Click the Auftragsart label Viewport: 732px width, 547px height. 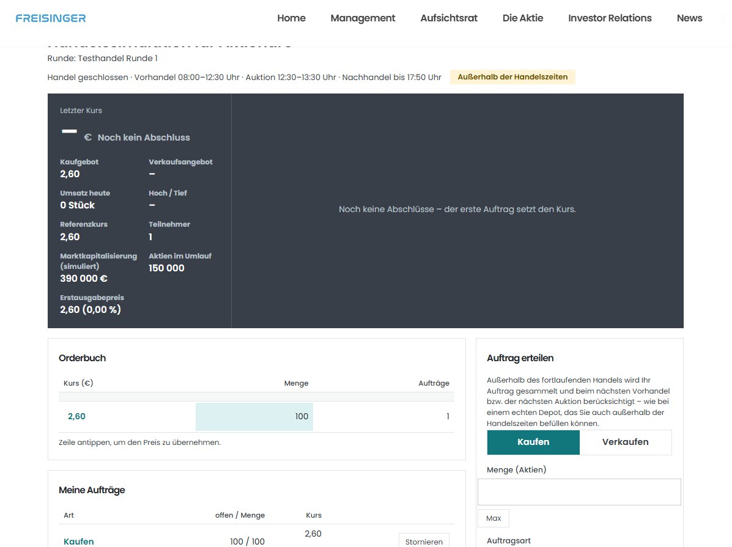pos(509,540)
